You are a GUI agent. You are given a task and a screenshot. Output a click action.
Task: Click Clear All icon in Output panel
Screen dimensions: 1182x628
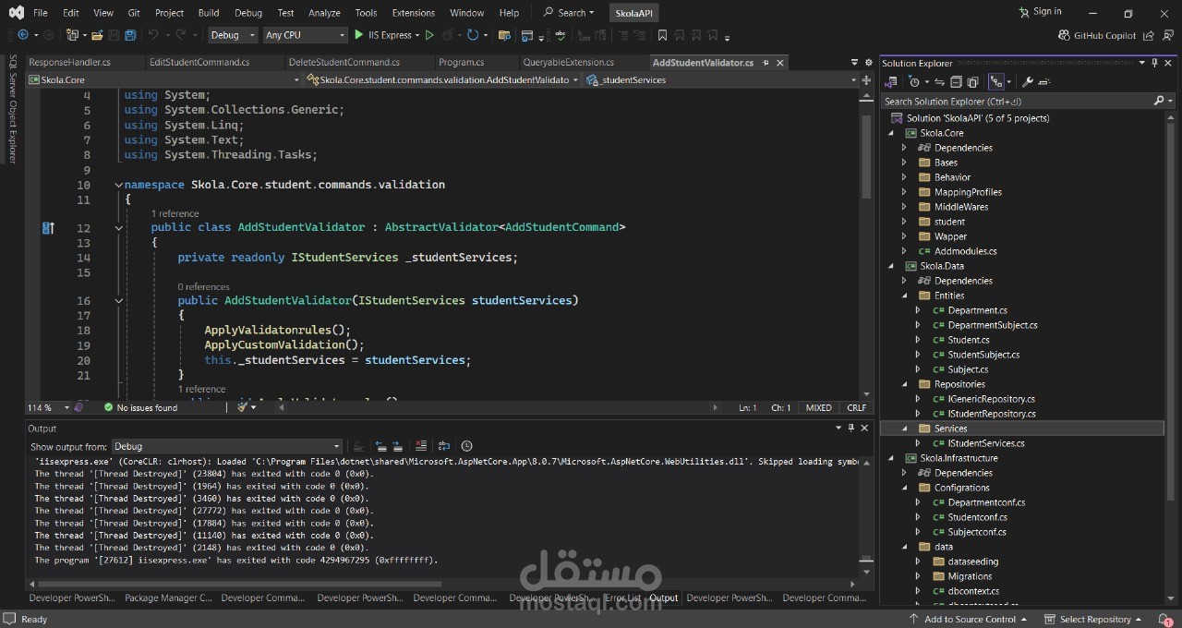(x=421, y=446)
